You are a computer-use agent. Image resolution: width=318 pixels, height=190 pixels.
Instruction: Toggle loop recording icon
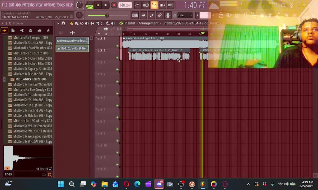[171, 5]
